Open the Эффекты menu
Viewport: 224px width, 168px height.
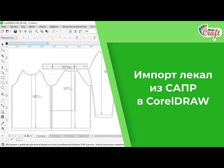54,27
